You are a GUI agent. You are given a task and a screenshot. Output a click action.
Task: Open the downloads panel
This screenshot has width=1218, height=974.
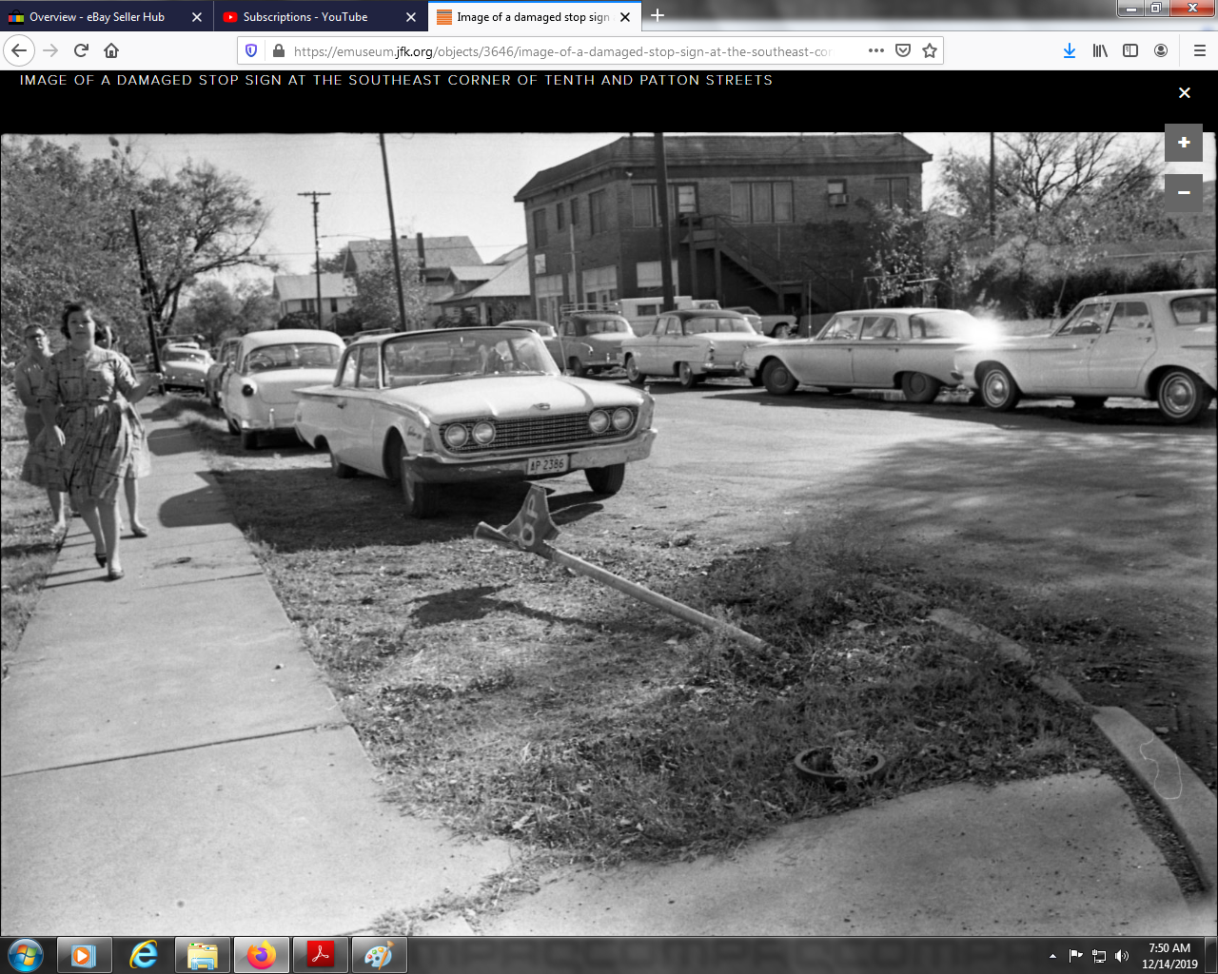coord(1070,50)
